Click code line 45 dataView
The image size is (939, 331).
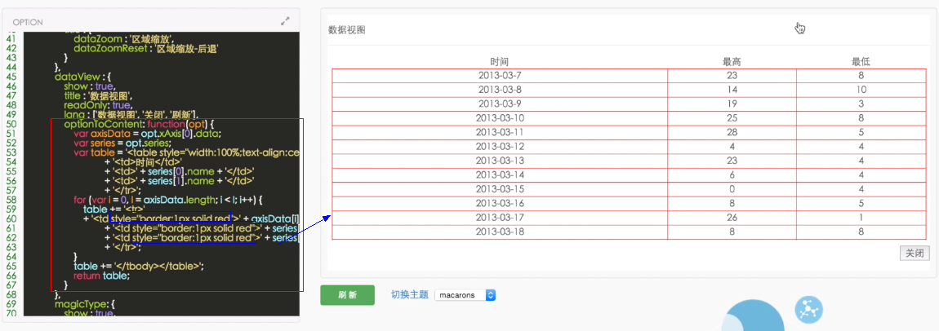(82, 77)
